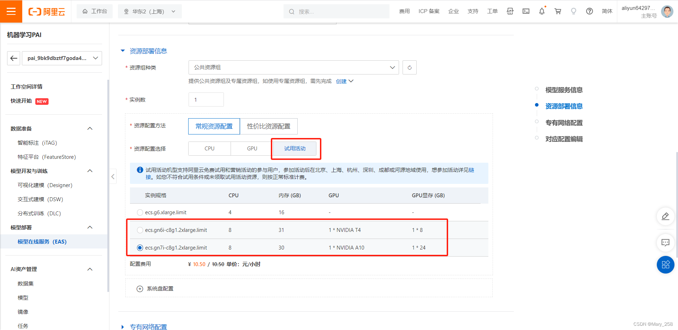Expand the 专有网络配置 section
The height and width of the screenshot is (330, 678).
(x=123, y=327)
